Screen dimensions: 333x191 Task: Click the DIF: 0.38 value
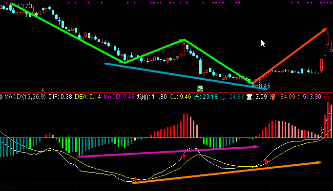pyautogui.click(x=61, y=97)
